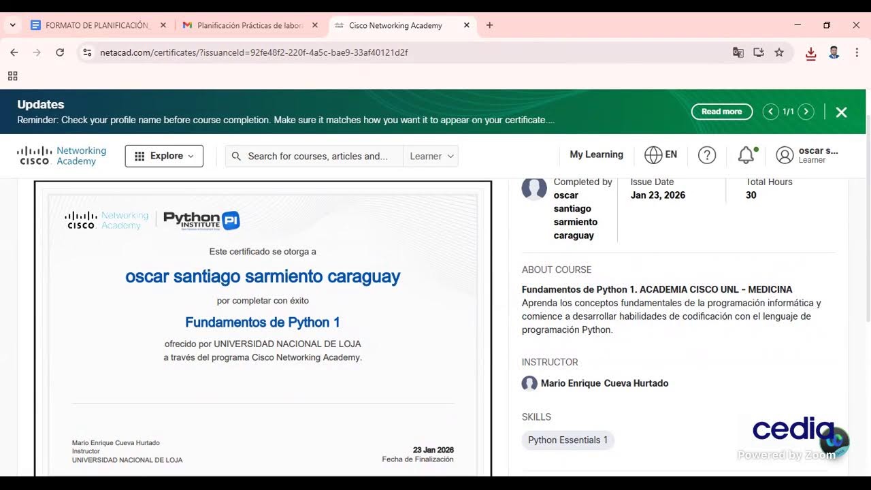The height and width of the screenshot is (490, 871).
Task: Click the ABOUT COURSE heading
Action: coord(557,269)
